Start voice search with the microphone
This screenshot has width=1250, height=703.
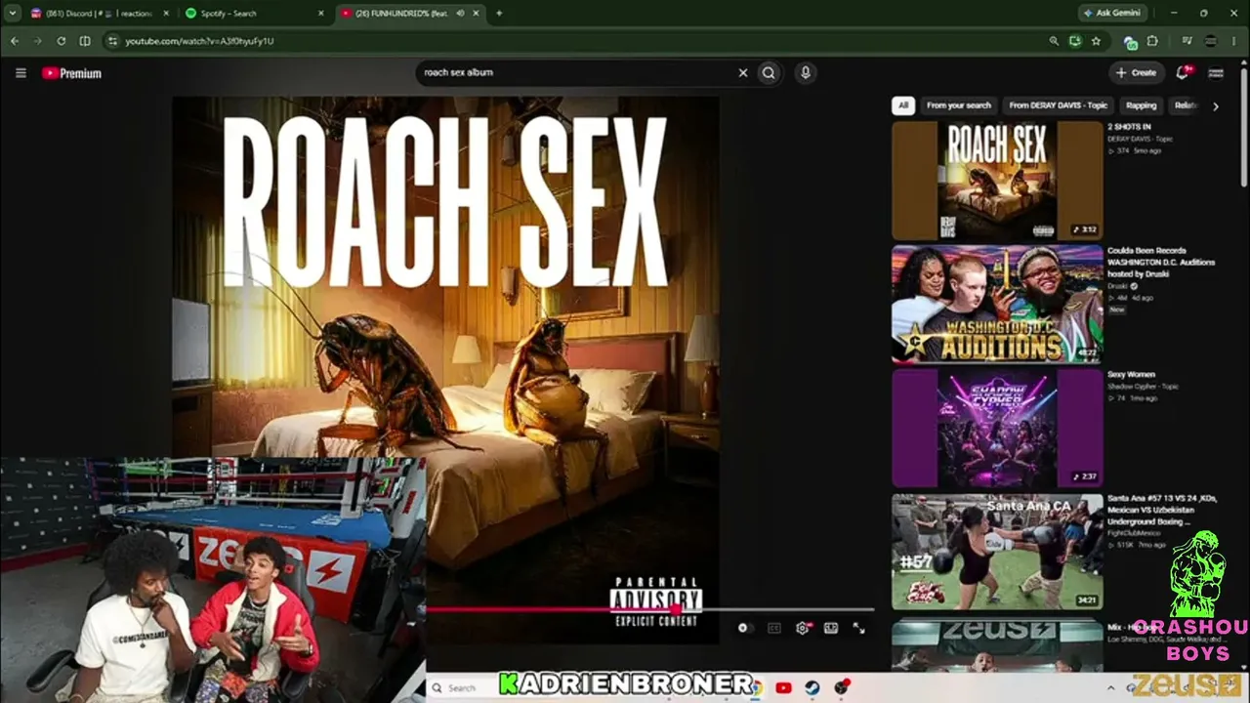coord(805,72)
